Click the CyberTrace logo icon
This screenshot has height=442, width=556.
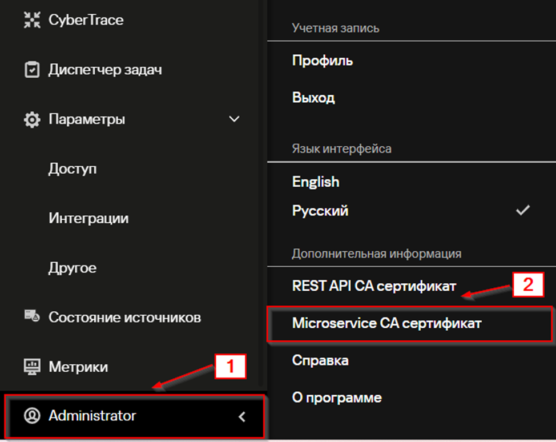32,21
